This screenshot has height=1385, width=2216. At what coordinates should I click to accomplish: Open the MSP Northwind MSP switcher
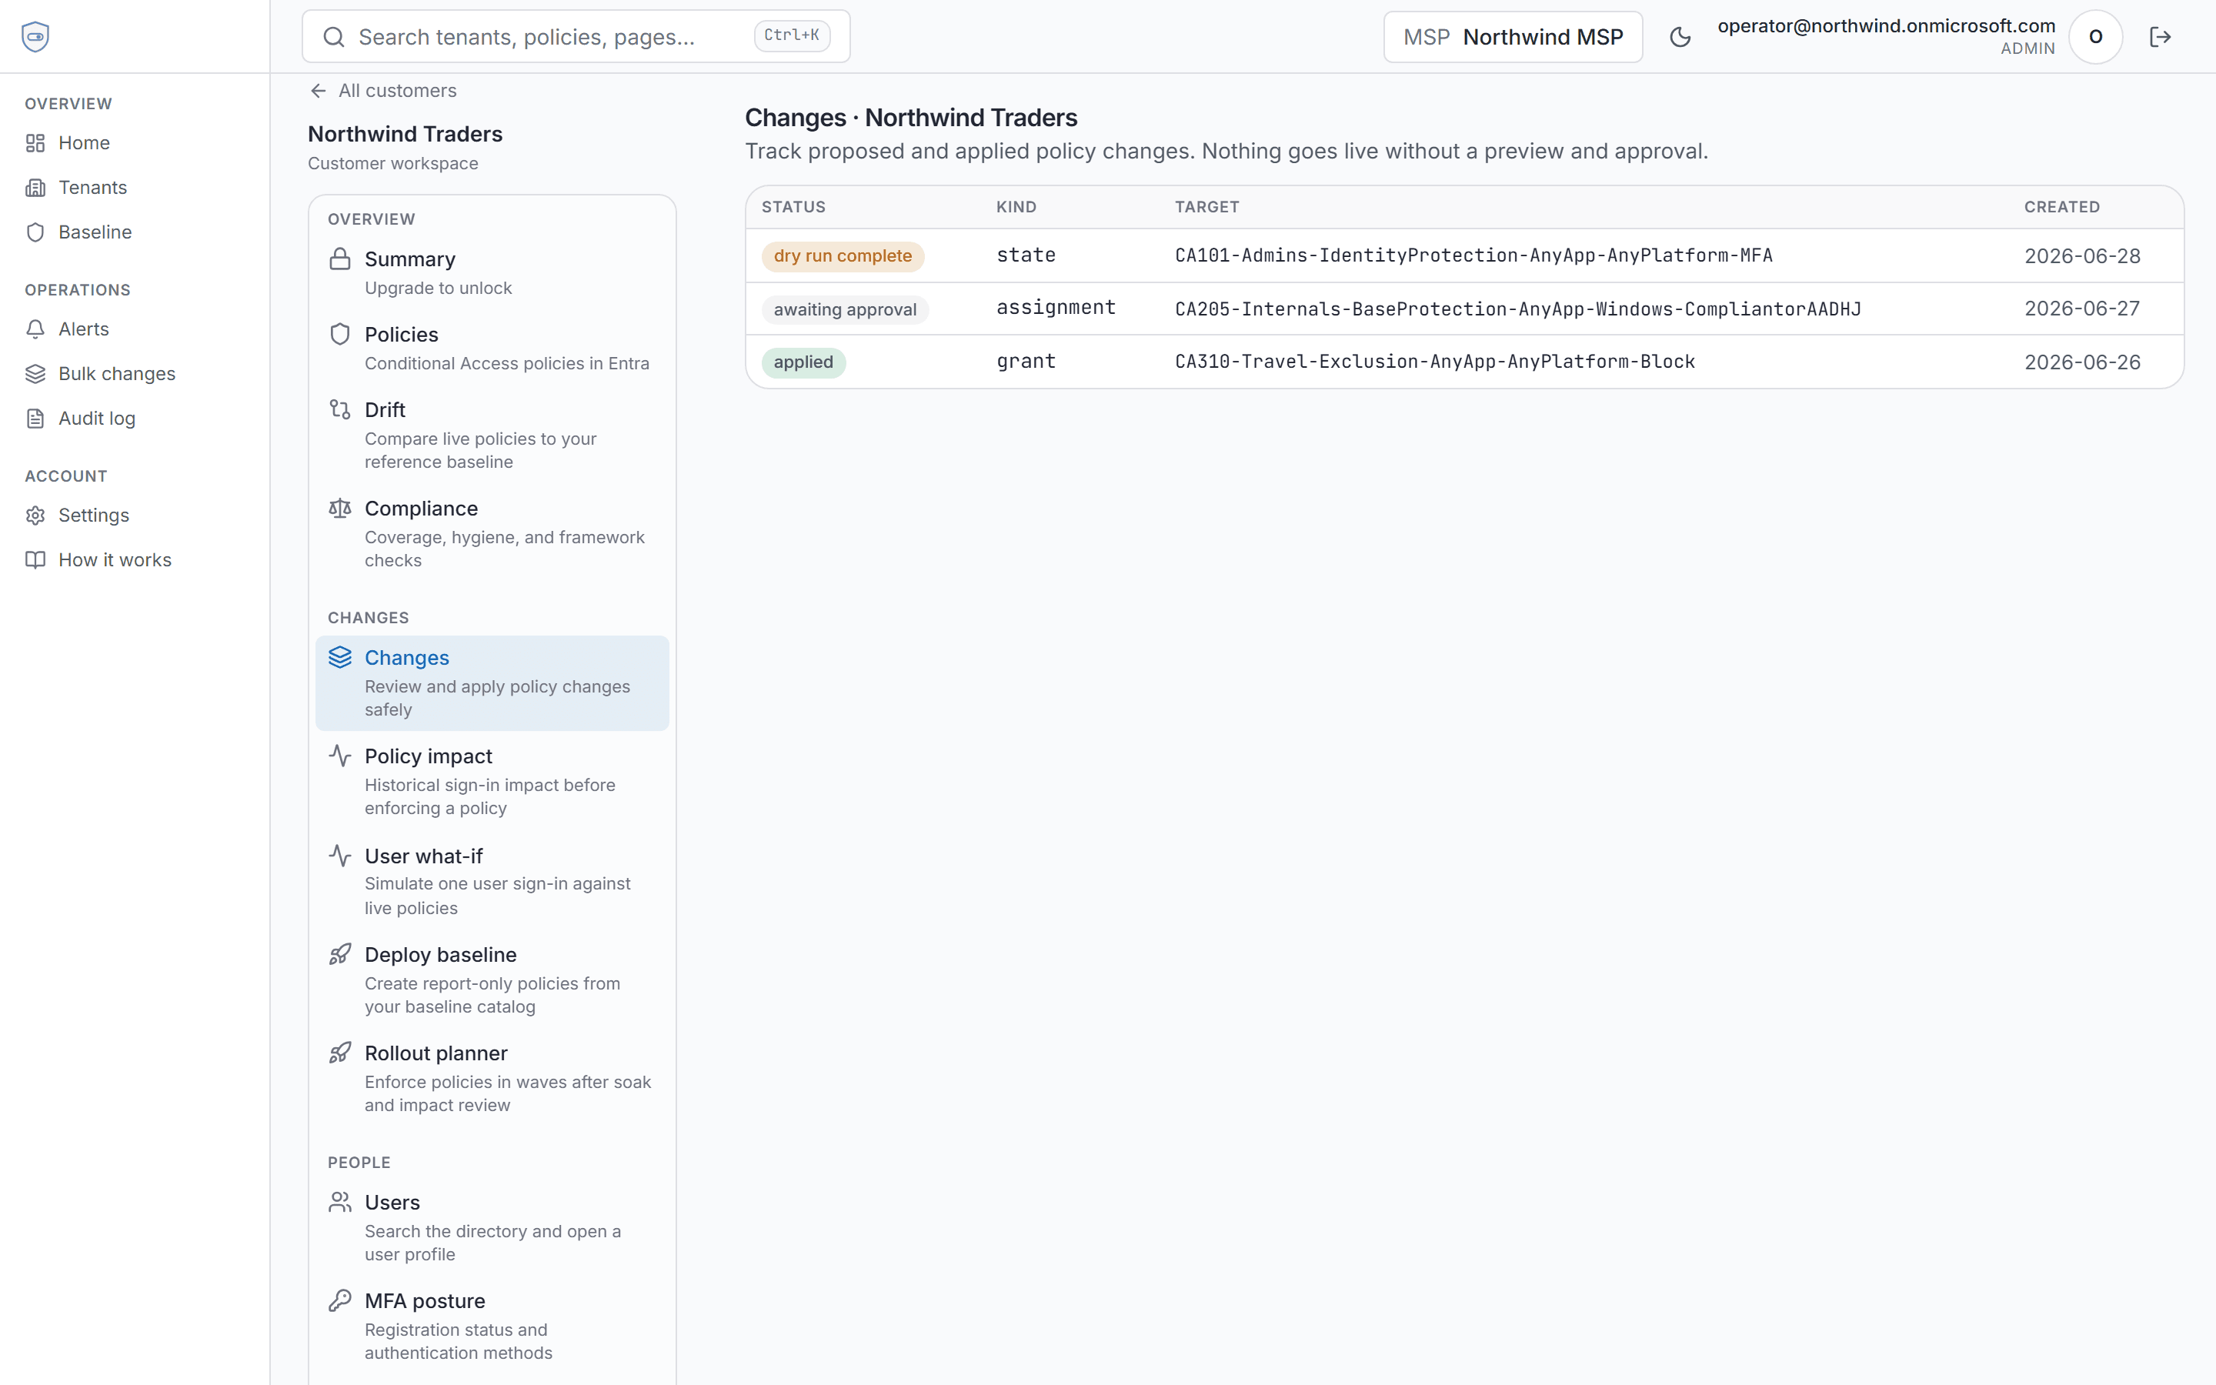[x=1513, y=37]
